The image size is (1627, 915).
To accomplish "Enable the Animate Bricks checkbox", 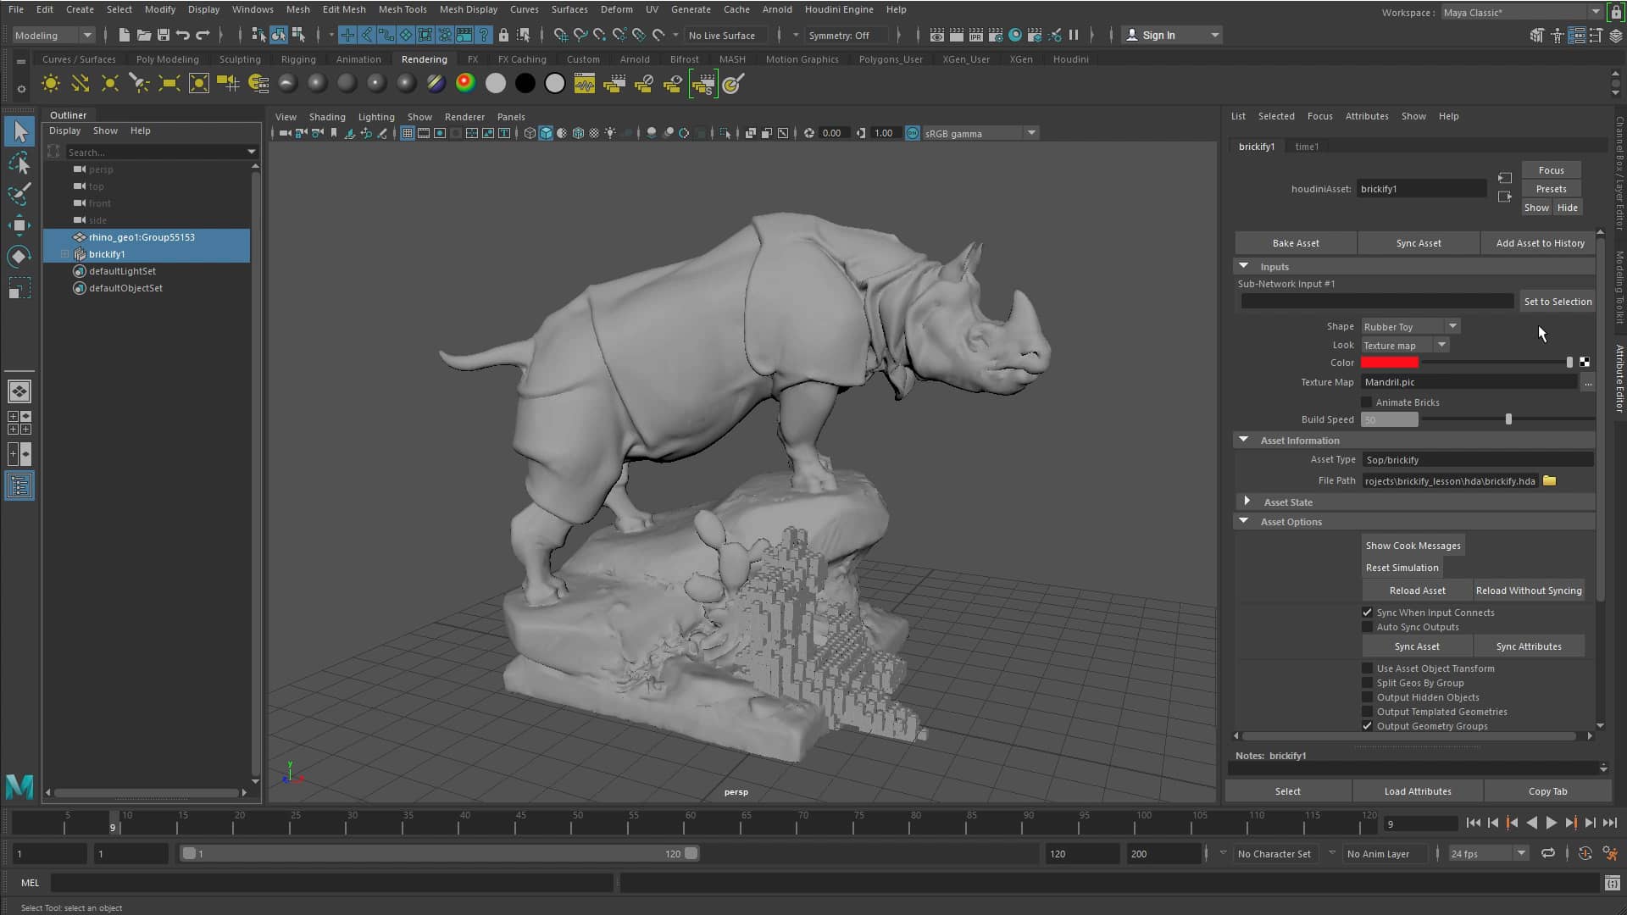I will click(x=1368, y=402).
